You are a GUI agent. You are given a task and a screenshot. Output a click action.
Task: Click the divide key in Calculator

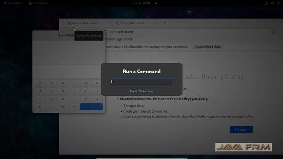(74, 83)
